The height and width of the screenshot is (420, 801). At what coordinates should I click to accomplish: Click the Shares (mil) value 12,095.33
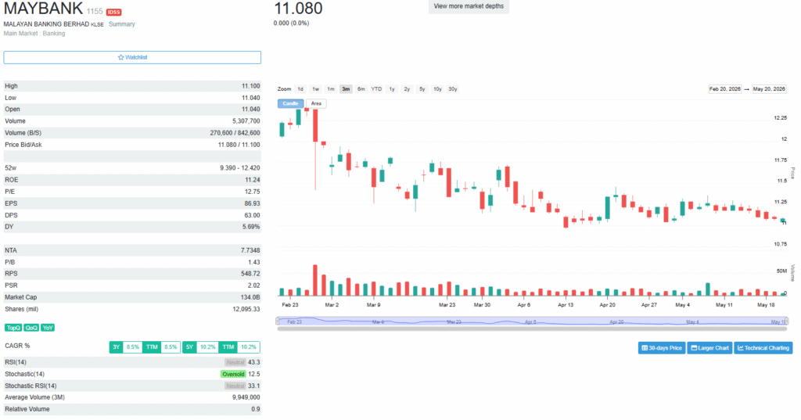(x=246, y=309)
